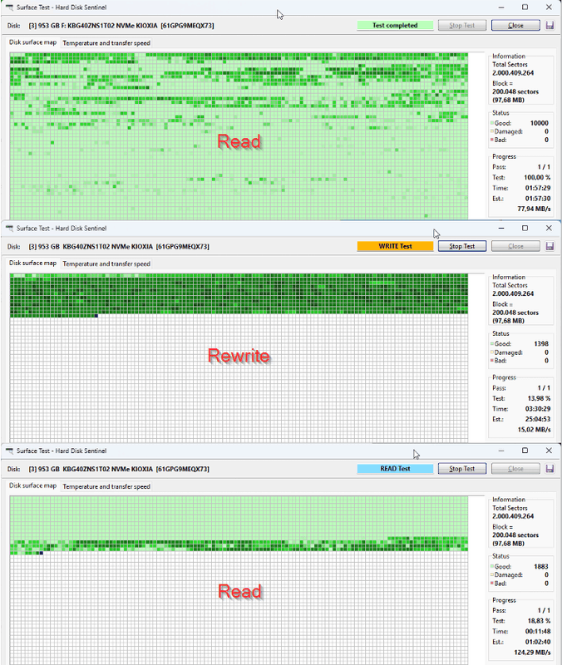562x665 pixels.
Task: Switch to Temperature and transfer speed in the completed test window
Action: (x=106, y=43)
